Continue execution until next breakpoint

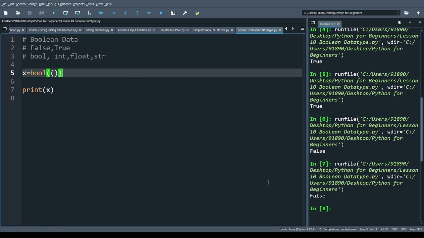click(149, 13)
